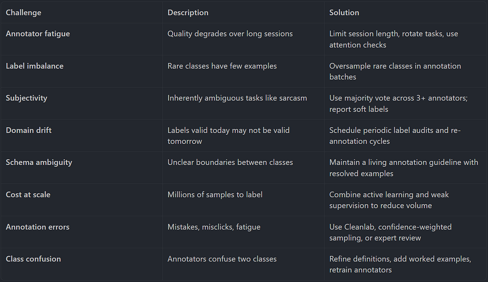488x282 pixels.
Task: Select the Annotator fatigue cell
Action: coord(38,34)
